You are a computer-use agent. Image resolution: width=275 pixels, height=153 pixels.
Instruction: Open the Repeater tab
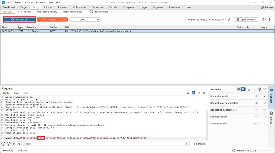pos(63,7)
